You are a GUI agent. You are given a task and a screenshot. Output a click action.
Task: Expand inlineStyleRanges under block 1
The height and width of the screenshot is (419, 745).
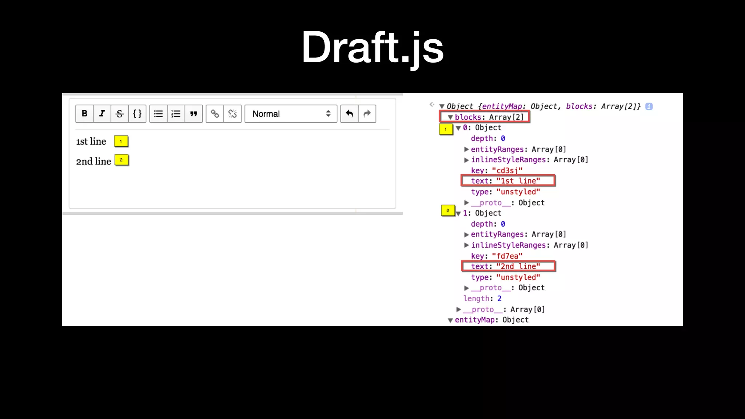click(466, 246)
